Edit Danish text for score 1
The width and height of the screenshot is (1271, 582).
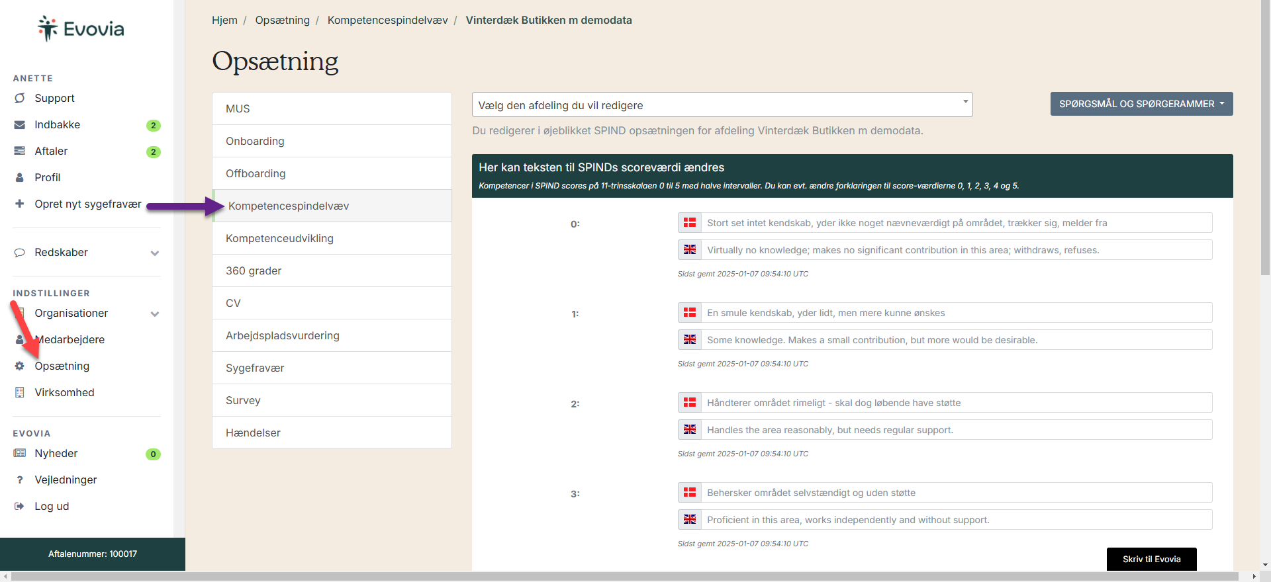tap(956, 313)
